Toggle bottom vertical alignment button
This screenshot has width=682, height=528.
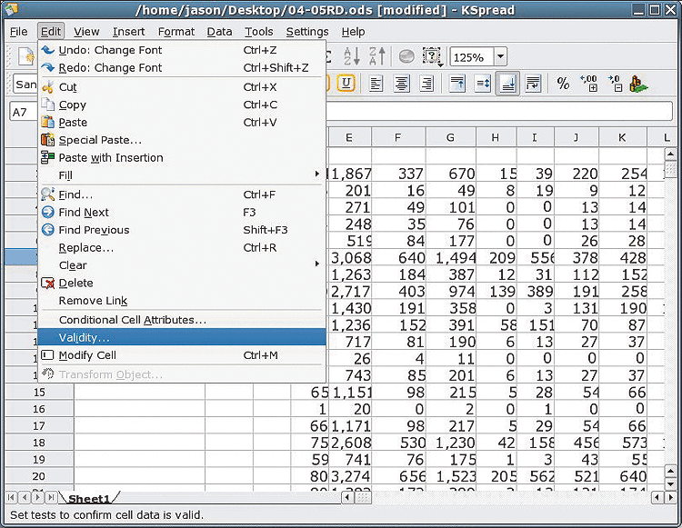pos(507,84)
